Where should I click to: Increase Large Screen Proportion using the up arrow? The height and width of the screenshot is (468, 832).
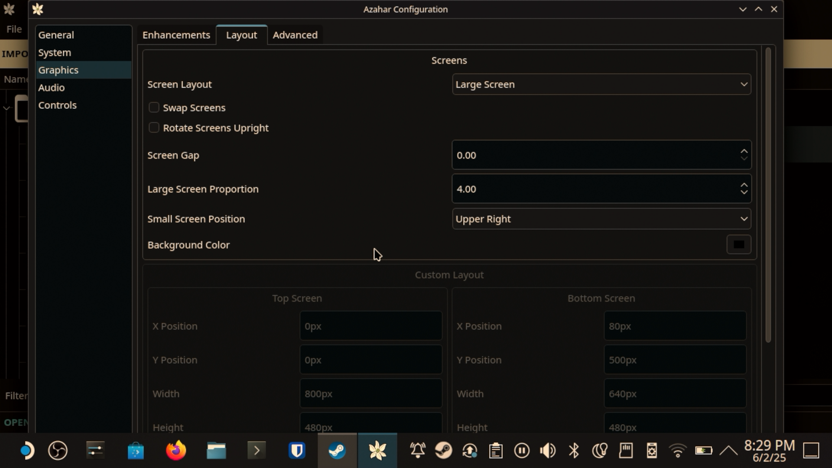click(x=744, y=185)
